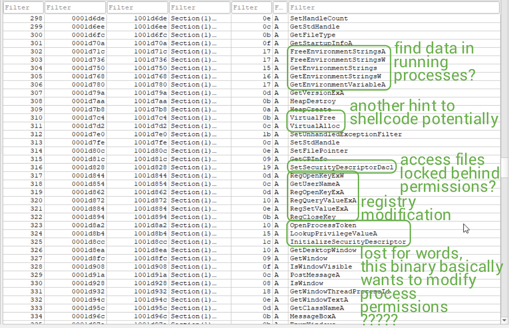The image size is (509, 328).
Task: Click the filter field above the Section(1) column
Action: coord(200,8)
